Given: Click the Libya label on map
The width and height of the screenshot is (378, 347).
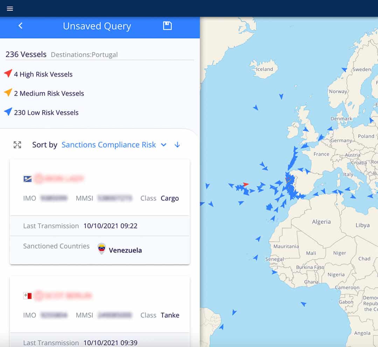Looking at the screenshot, I should point(363,225).
